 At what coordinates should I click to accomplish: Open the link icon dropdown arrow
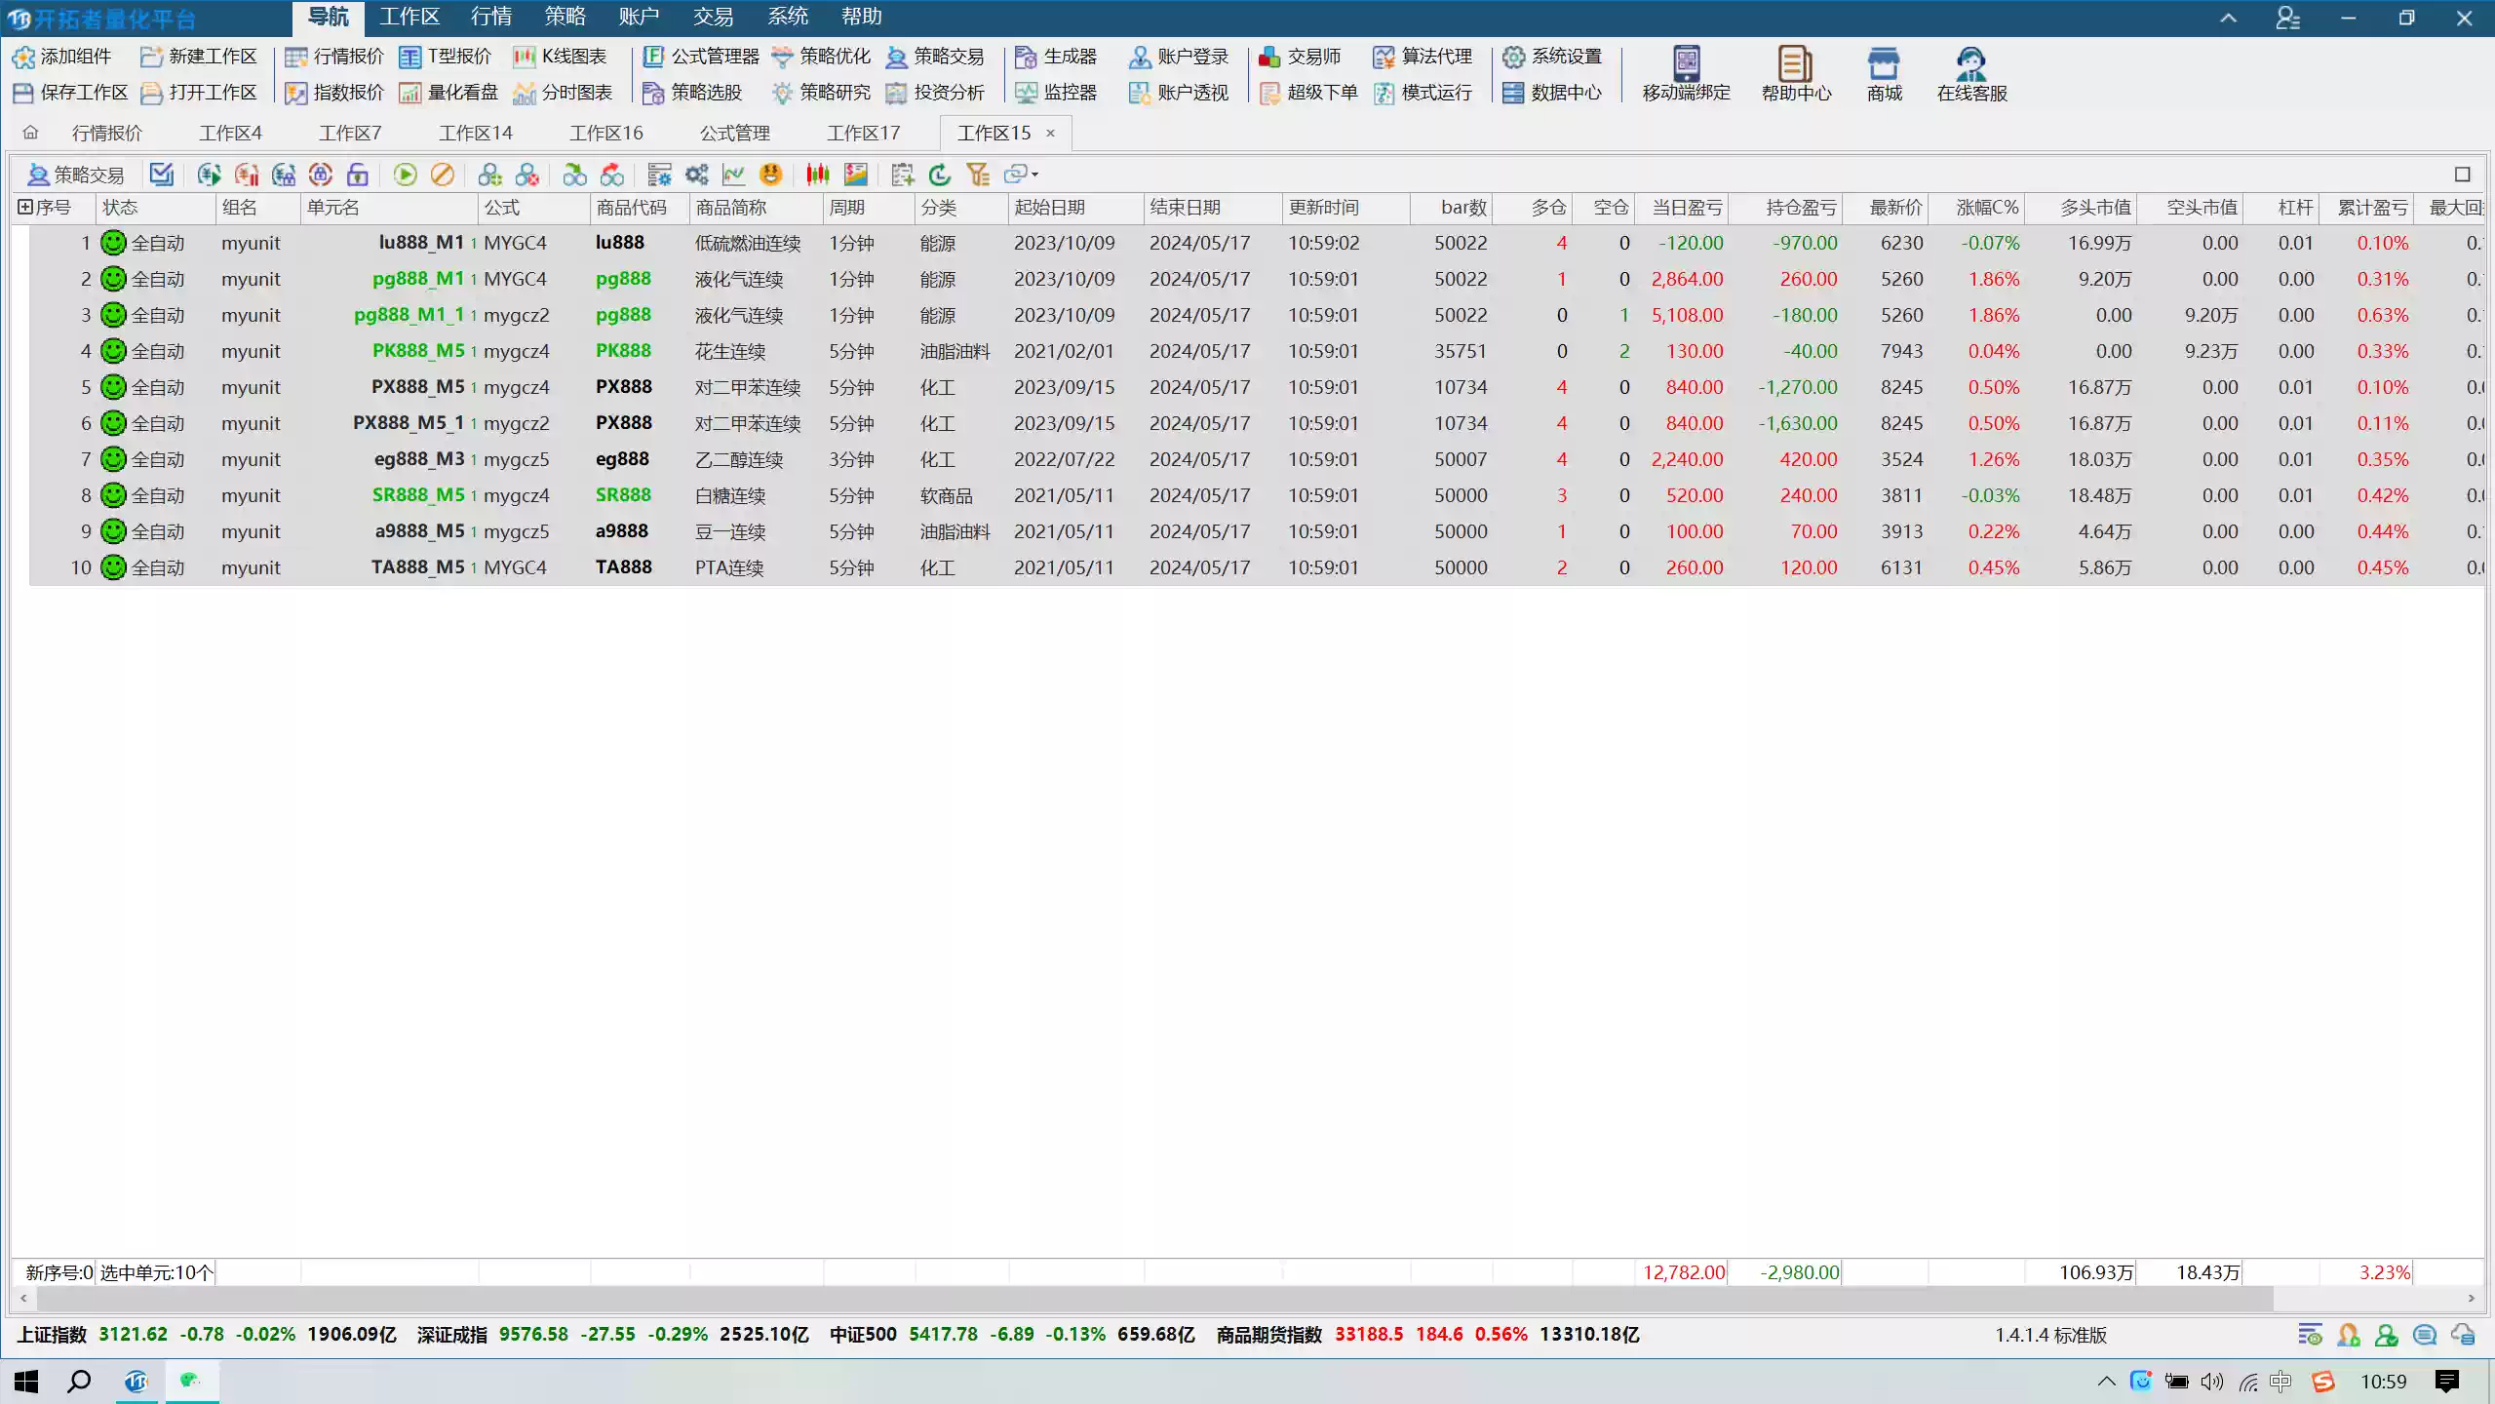pos(1034,175)
